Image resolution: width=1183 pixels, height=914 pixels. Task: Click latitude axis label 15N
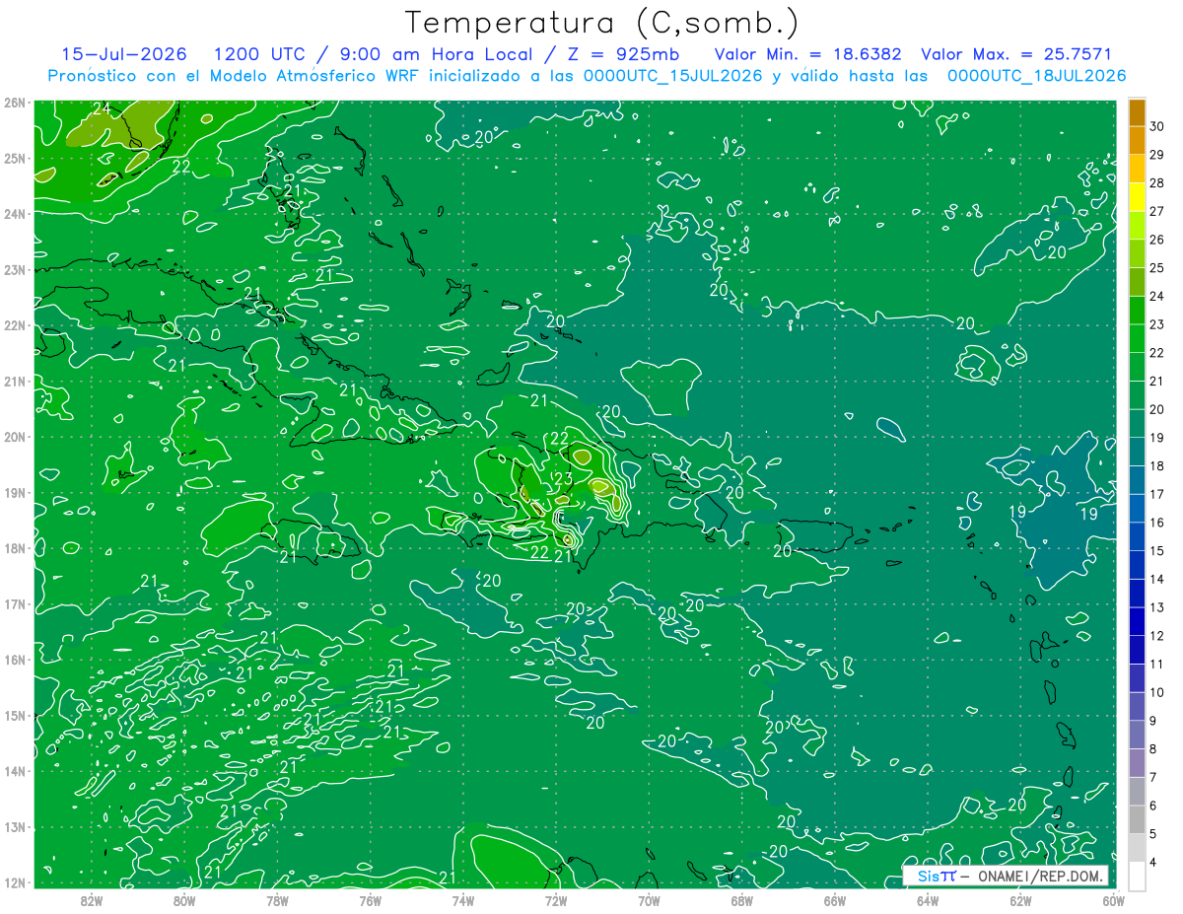[14, 715]
